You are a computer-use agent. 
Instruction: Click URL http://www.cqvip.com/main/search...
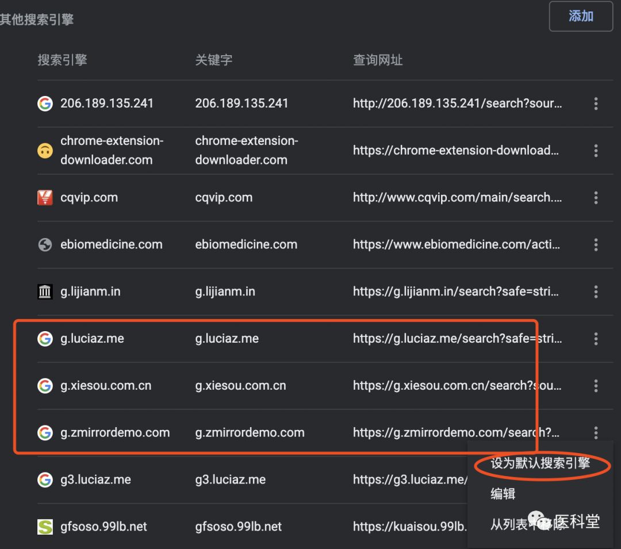(458, 198)
